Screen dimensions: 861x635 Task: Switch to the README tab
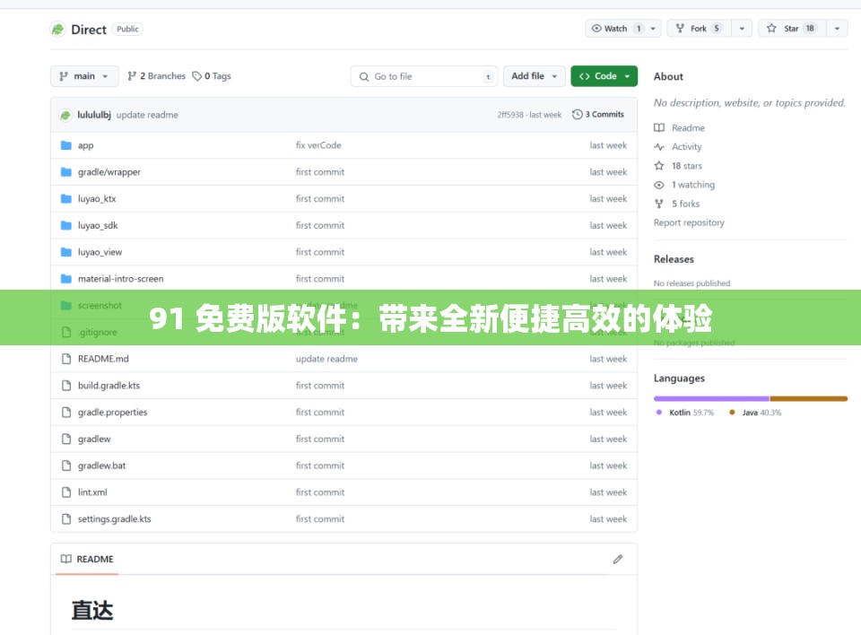pyautogui.click(x=87, y=558)
